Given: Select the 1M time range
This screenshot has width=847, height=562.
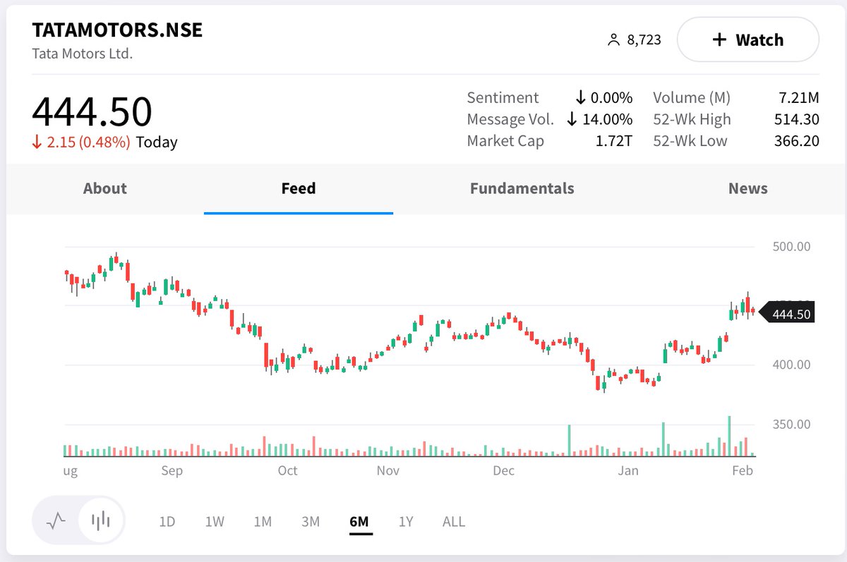Looking at the screenshot, I should click(x=263, y=522).
